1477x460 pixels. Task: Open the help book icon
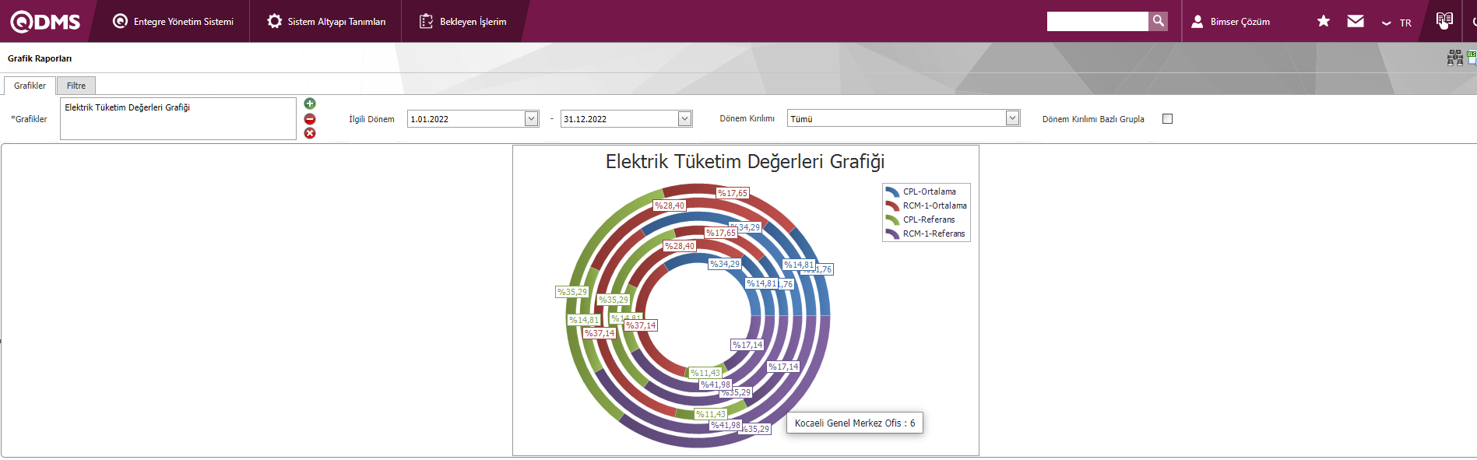pos(1444,20)
